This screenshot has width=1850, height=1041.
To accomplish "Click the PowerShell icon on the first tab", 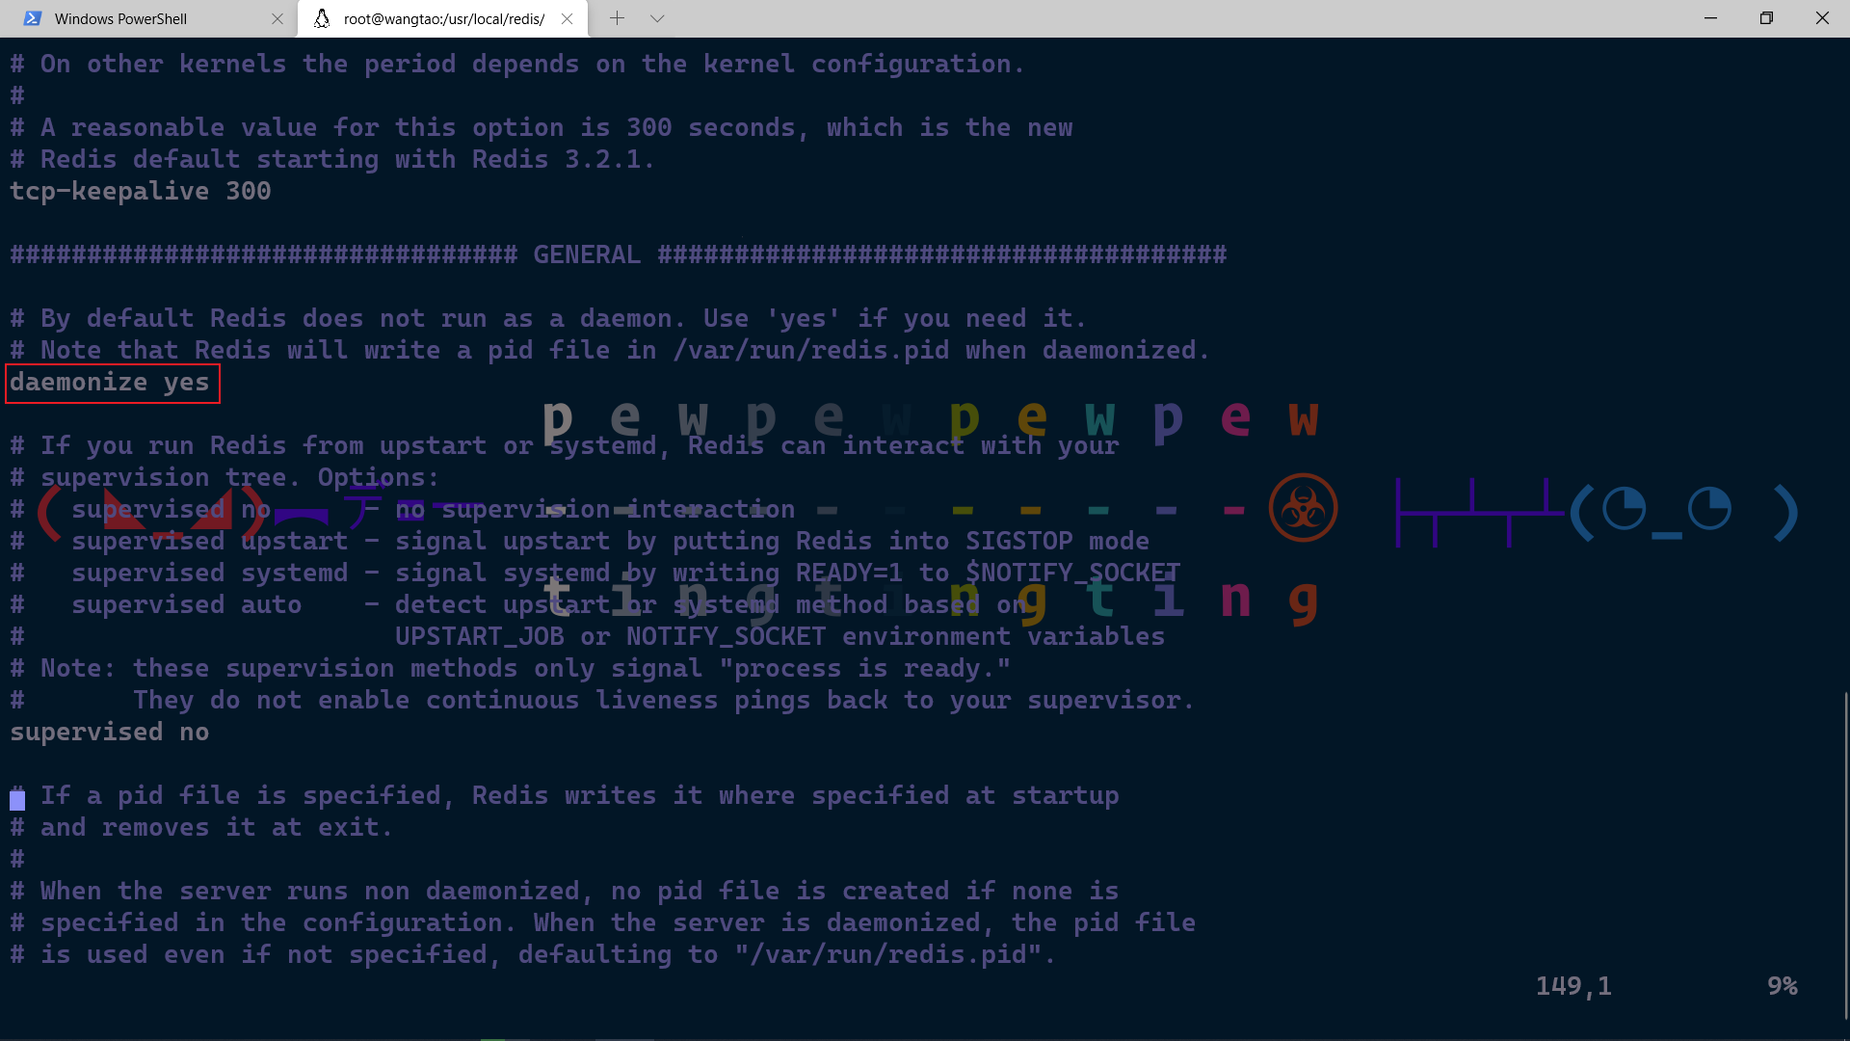I will 32,18.
